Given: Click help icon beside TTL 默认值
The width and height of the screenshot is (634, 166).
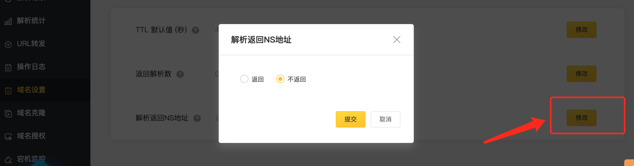Looking at the screenshot, I should click(196, 30).
